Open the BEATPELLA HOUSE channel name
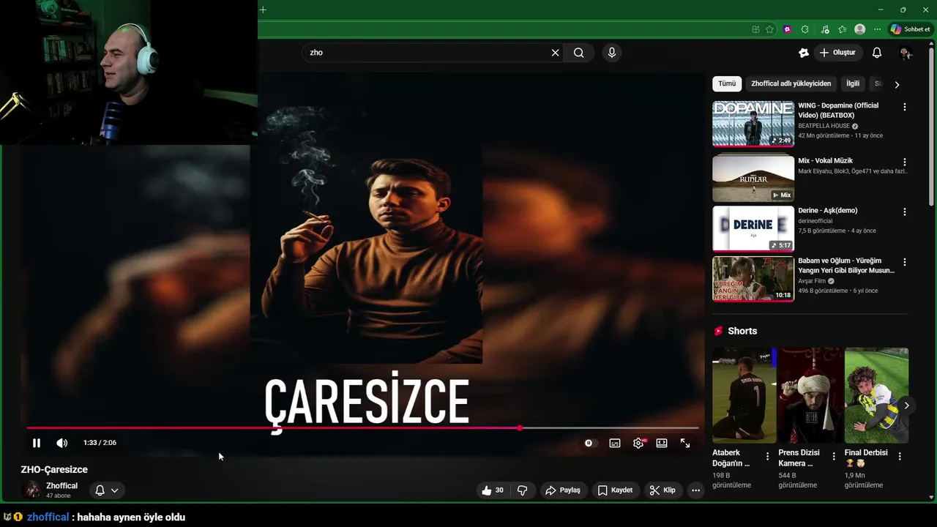The image size is (937, 527). coord(824,126)
